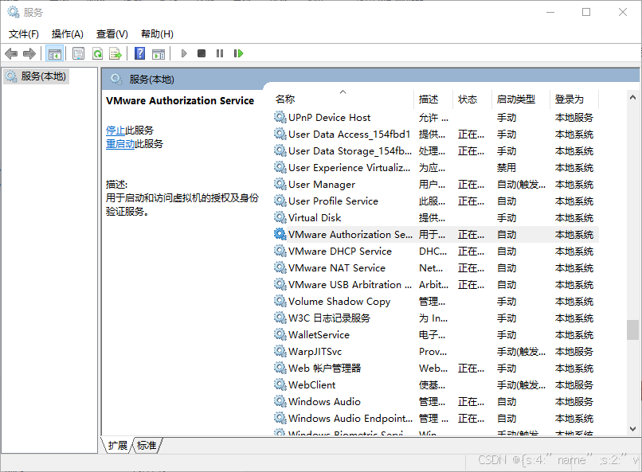
Task: Click the Services app icon in title bar
Action: [13, 12]
